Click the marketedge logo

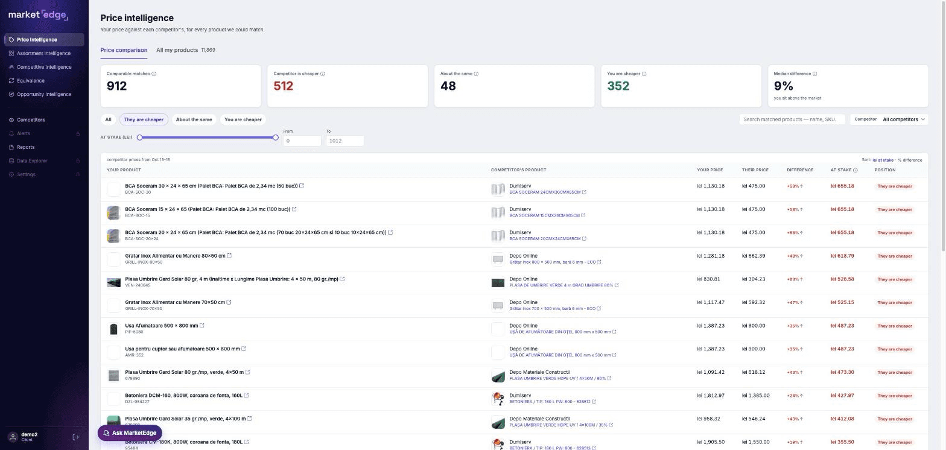coord(38,15)
